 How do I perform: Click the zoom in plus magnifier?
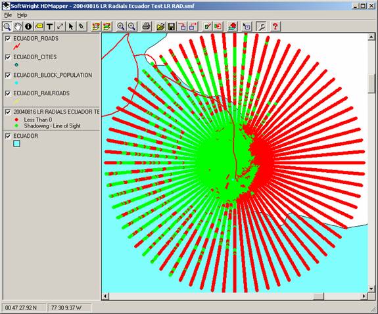121,26
